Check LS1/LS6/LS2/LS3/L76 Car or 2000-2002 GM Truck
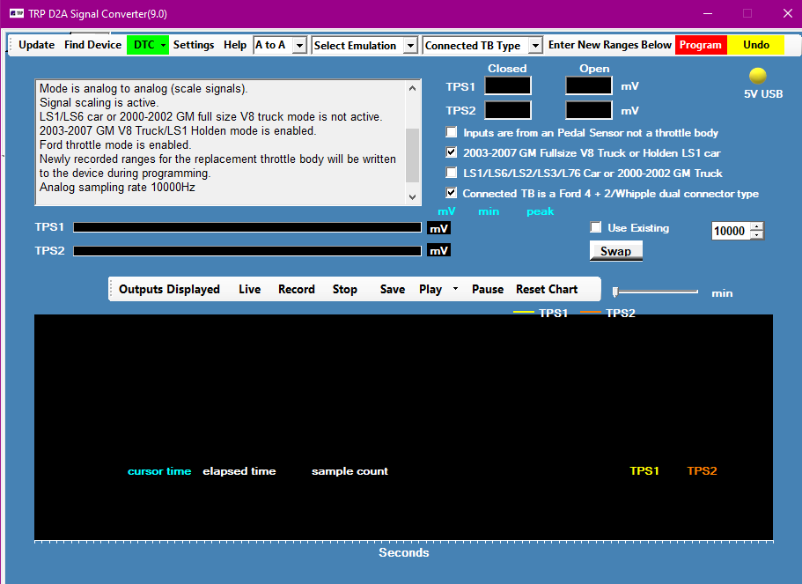Viewport: 802px width, 584px height. coord(451,173)
